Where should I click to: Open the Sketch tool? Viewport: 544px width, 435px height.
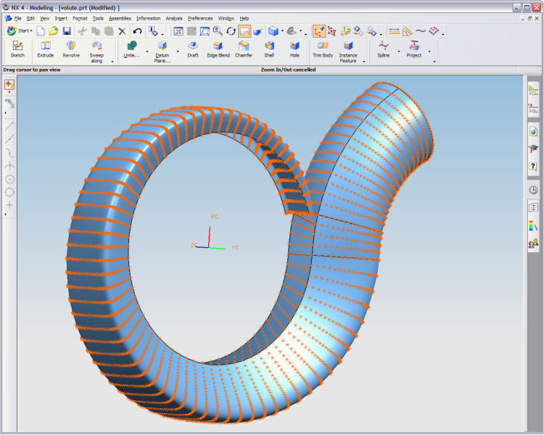pos(17,49)
